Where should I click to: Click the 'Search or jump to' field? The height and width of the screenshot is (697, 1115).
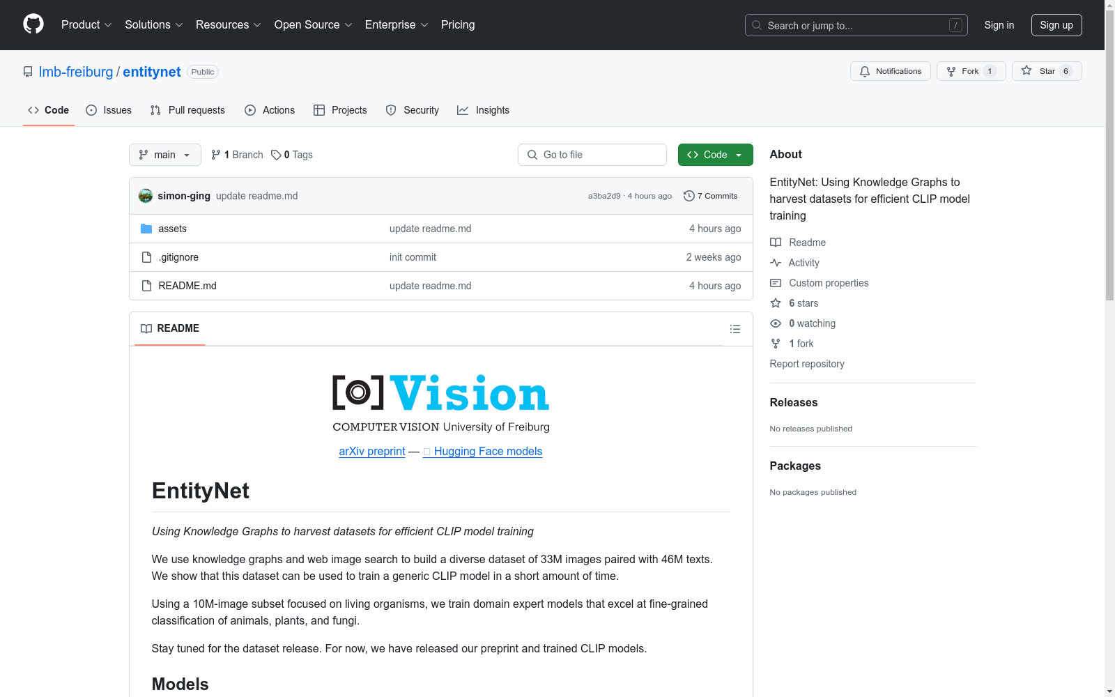pyautogui.click(x=856, y=25)
